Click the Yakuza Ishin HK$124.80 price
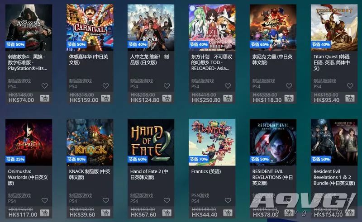The width and height of the screenshot is (362, 222). click(x=145, y=100)
